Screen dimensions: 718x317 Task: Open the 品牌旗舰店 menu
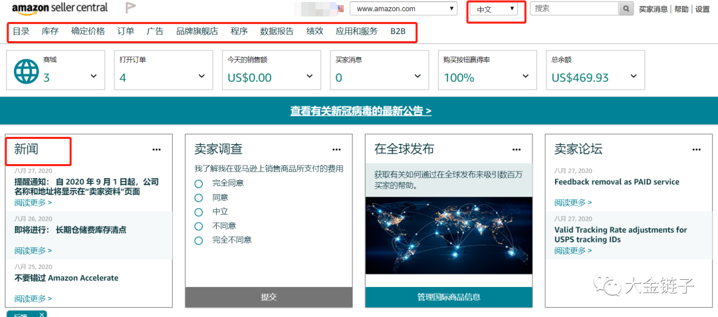(x=197, y=31)
